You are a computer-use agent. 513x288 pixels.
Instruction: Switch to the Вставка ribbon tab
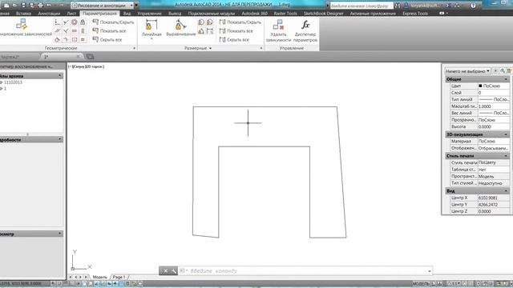tap(23, 14)
